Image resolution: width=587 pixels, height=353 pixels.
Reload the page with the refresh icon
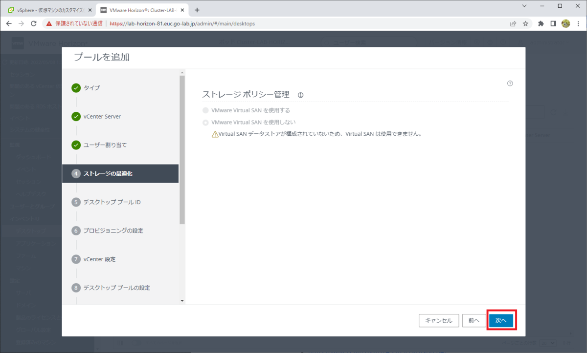[x=34, y=23]
